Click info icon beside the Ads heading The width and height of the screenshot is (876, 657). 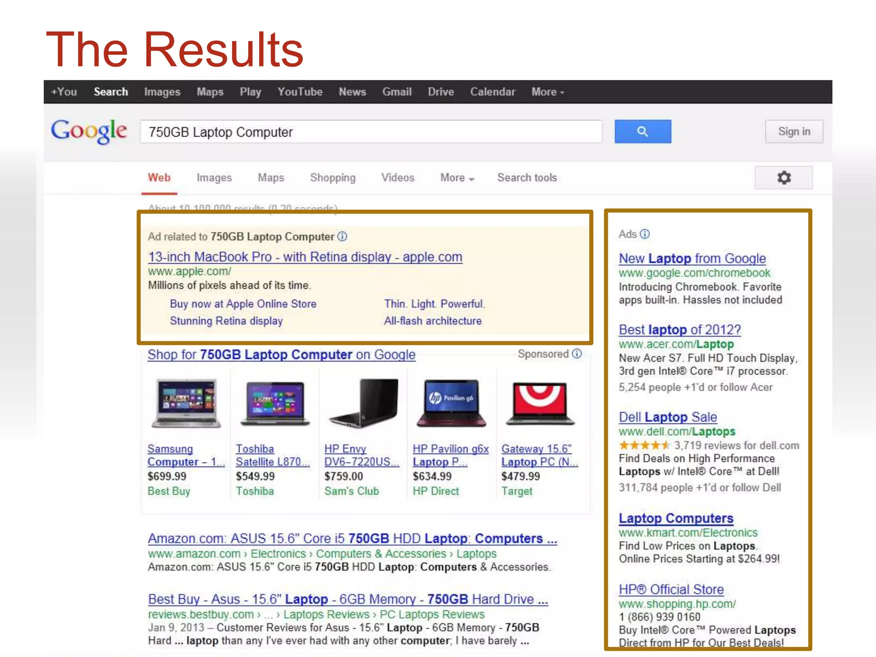pyautogui.click(x=645, y=234)
